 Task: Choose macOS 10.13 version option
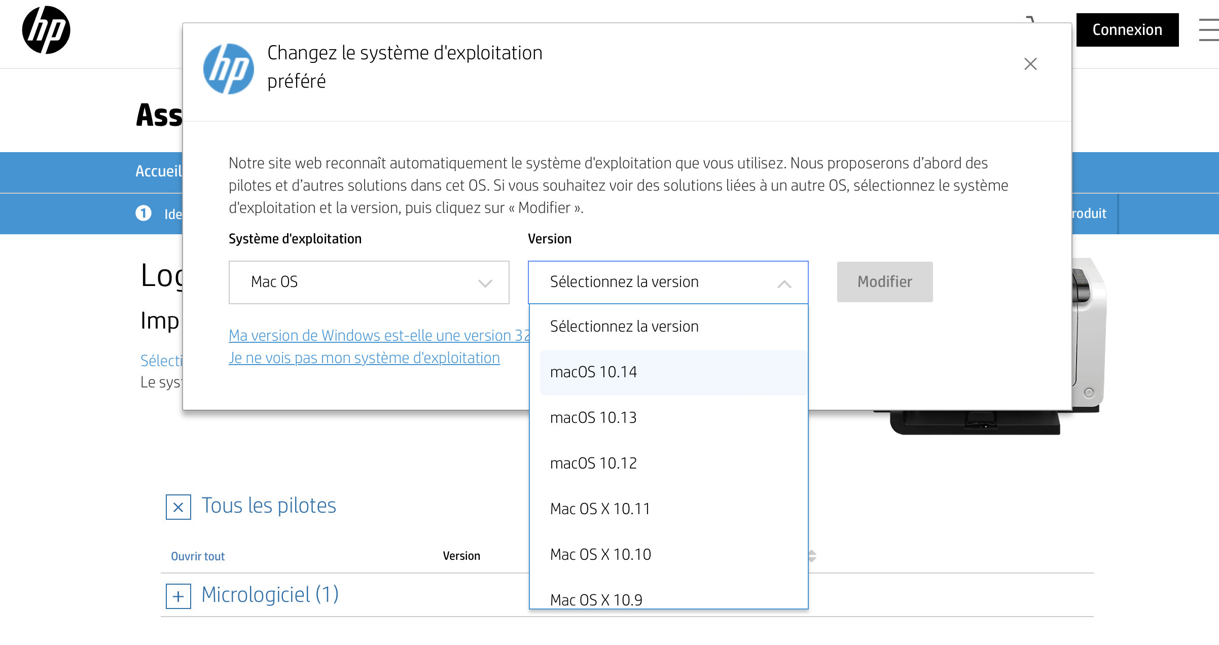point(593,418)
